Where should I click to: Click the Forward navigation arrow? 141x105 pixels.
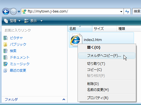pyautogui.click(x=13, y=11)
